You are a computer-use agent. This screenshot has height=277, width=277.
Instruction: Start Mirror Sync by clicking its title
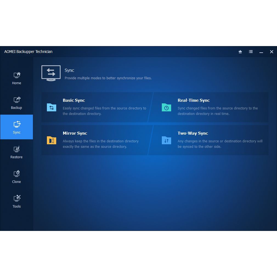tap(75, 133)
